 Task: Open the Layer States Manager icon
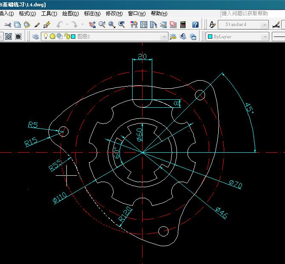(x=193, y=37)
